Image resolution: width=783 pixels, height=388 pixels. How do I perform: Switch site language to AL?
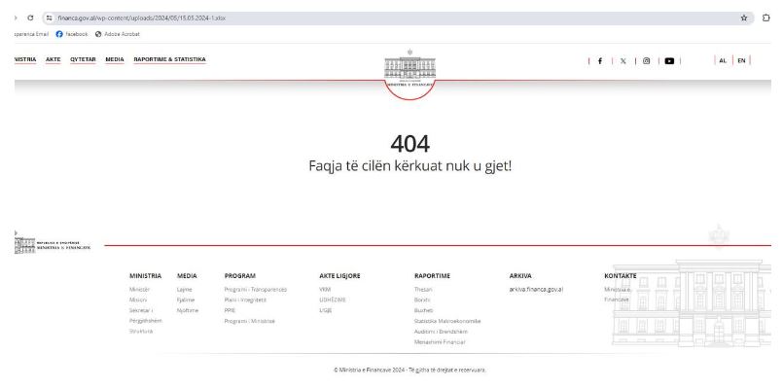point(723,60)
